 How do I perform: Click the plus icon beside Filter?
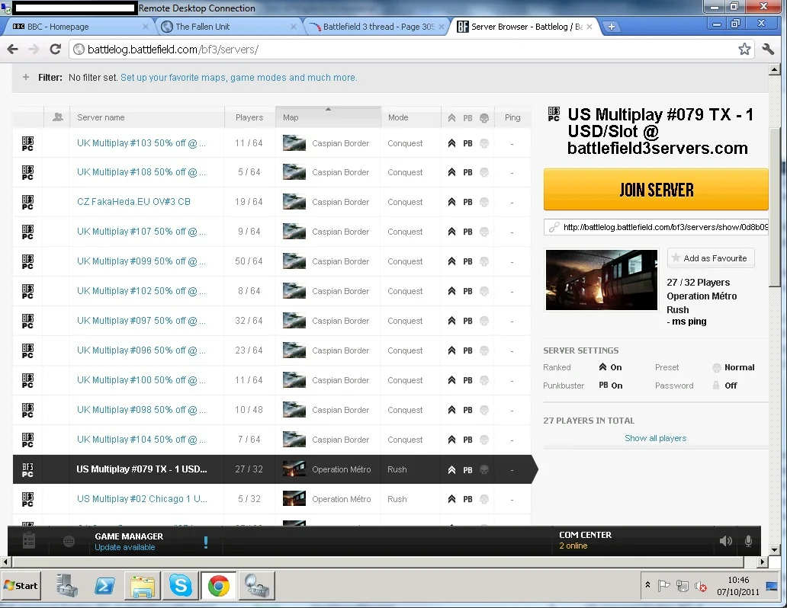26,77
